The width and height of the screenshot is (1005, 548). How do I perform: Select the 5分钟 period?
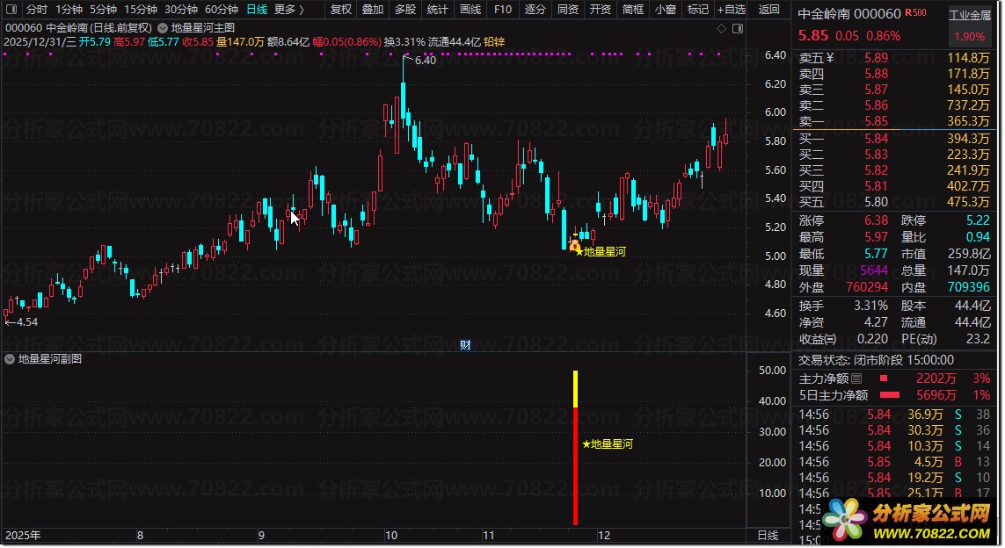point(103,10)
